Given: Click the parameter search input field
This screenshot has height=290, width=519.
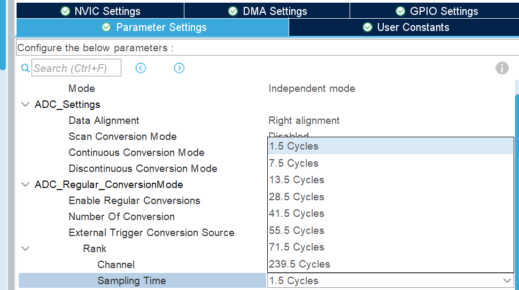Looking at the screenshot, I should click(76, 68).
